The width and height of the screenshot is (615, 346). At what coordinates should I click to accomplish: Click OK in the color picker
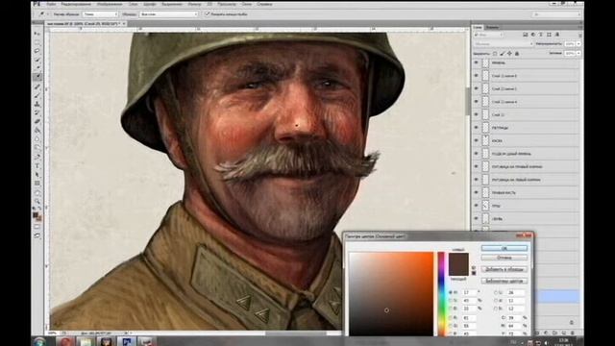point(504,248)
